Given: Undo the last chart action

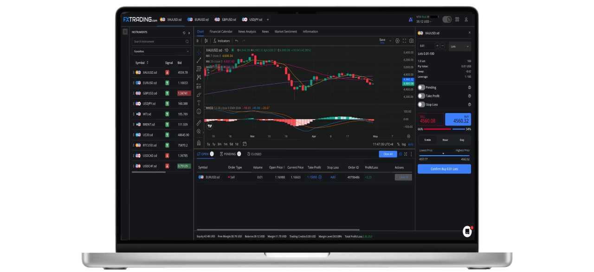Looking at the screenshot, I should 237,41.
